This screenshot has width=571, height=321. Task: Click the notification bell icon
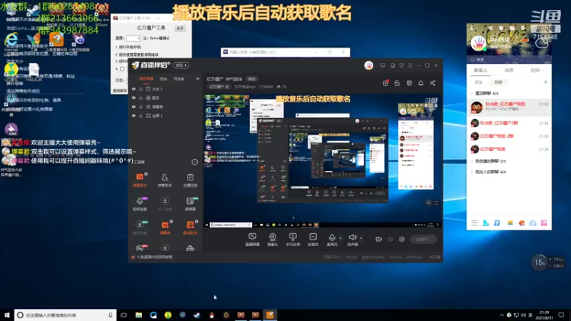[420, 83]
